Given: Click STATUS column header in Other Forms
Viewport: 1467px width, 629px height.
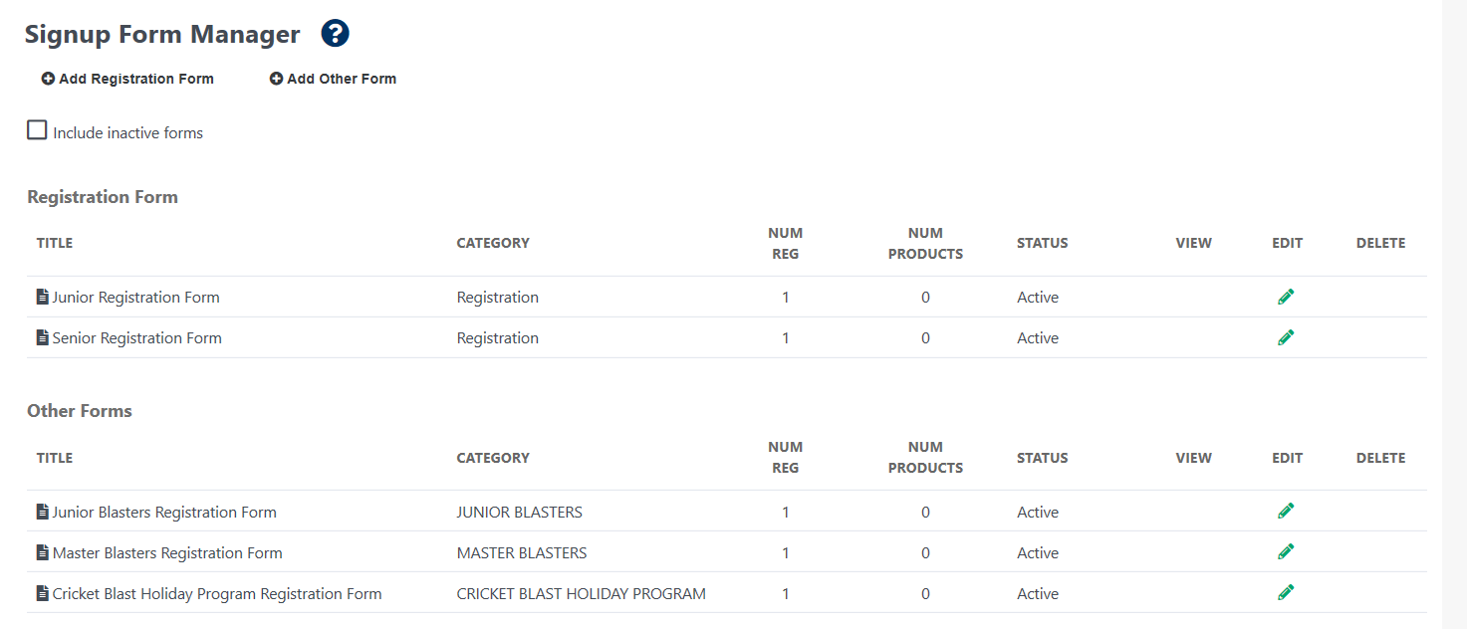Looking at the screenshot, I should point(1042,458).
